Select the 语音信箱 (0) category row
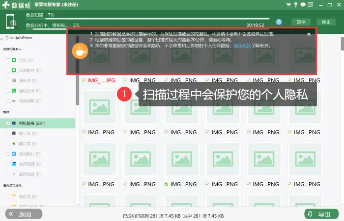The image size is (344, 221). click(37, 101)
